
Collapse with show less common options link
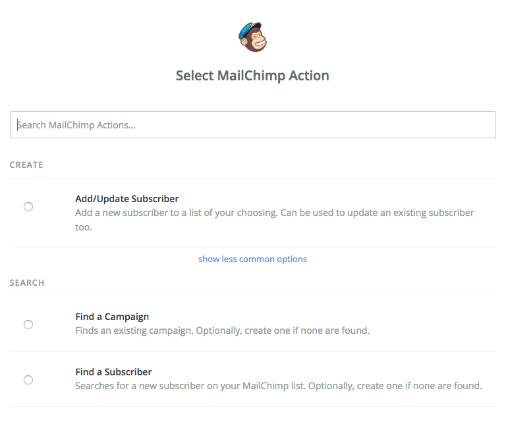pyautogui.click(x=252, y=259)
